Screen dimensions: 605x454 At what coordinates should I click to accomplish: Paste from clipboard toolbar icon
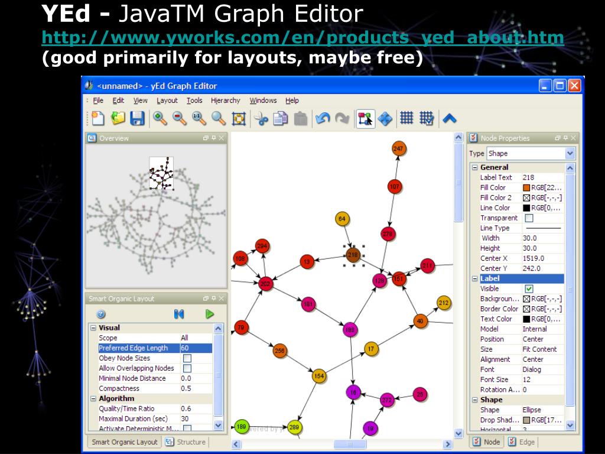click(301, 118)
